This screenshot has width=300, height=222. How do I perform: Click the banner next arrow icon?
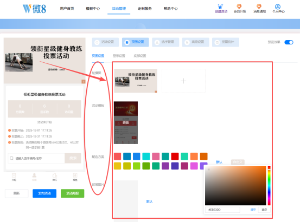click(84, 82)
